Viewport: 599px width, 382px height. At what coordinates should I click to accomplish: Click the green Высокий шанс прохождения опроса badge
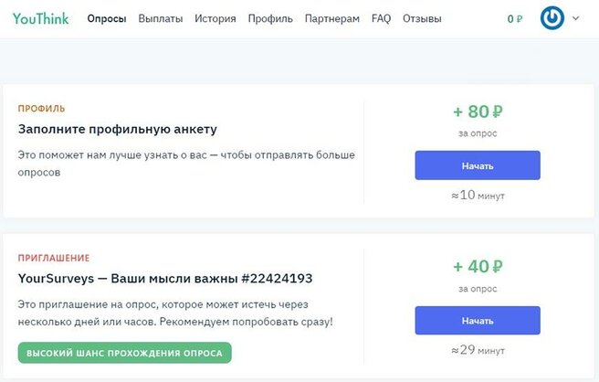click(124, 353)
